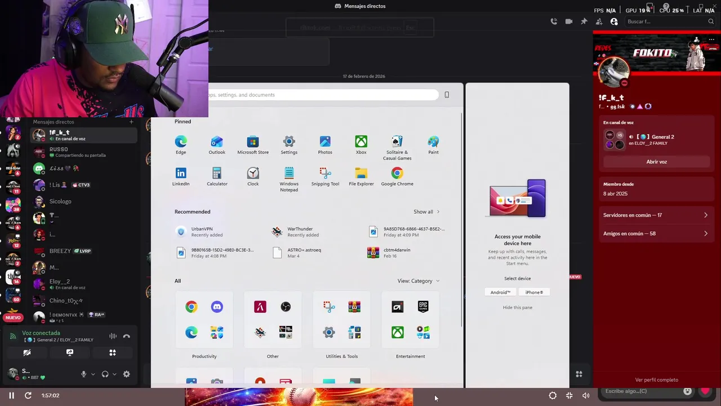Image resolution: width=721 pixels, height=406 pixels.
Task: Launch Paint from pinned apps
Action: (x=433, y=144)
